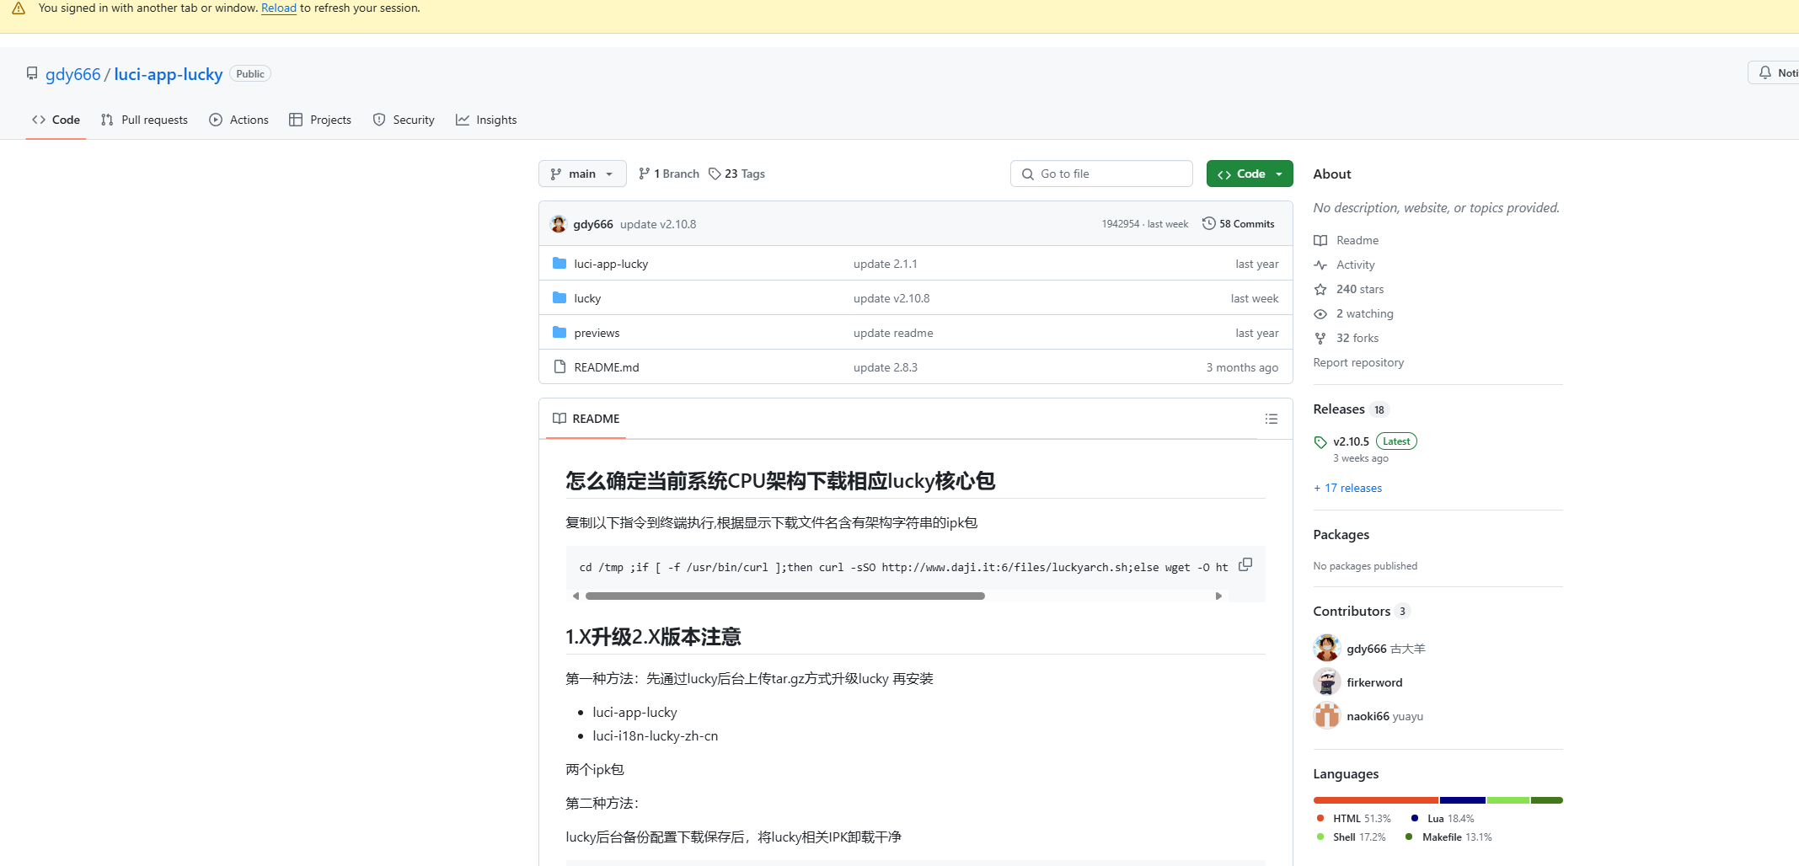Image resolution: width=1799 pixels, height=866 pixels.
Task: Expand the main branch dropdown
Action: pos(581,174)
